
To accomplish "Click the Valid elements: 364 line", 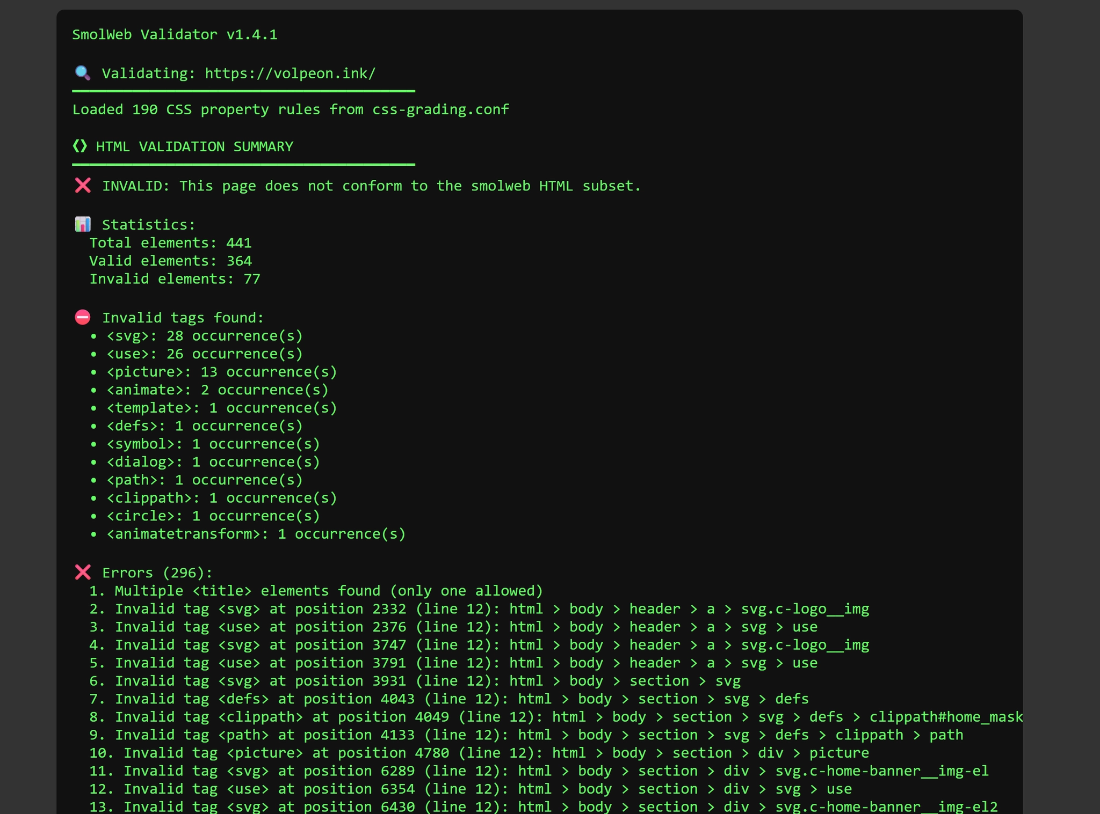I will point(170,261).
